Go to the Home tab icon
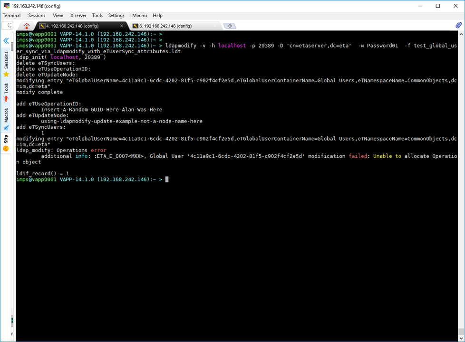Viewport: 465px width, 342px height. click(27, 26)
